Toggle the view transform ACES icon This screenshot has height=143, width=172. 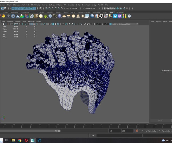point(111,24)
